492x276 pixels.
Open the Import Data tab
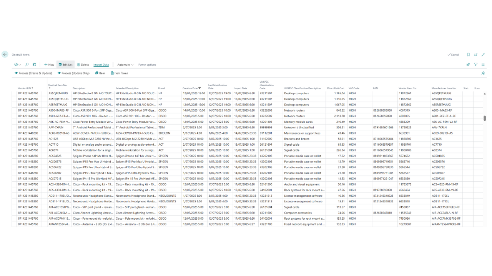click(101, 65)
